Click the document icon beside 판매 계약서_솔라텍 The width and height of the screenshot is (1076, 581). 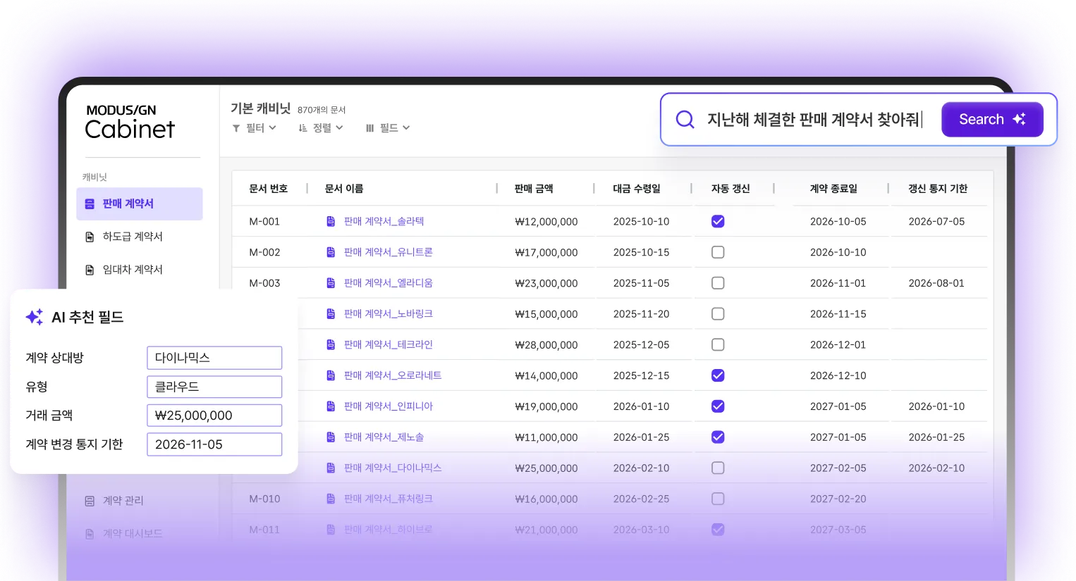pyautogui.click(x=330, y=221)
